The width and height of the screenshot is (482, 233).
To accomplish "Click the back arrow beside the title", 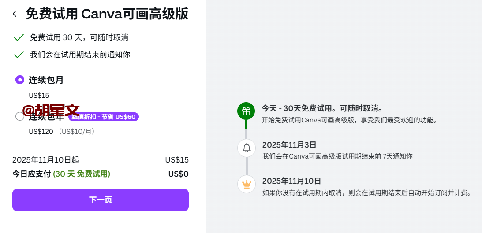I will pyautogui.click(x=15, y=14).
